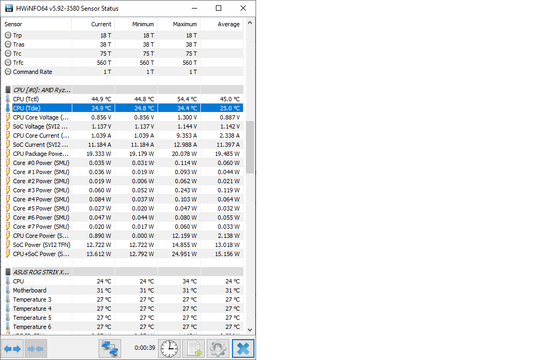Viewport: 540px width, 360px height.
Task: Select the Core #1 Power (SMU) row
Action: click(x=123, y=172)
